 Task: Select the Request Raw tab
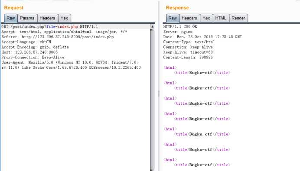tap(11, 18)
